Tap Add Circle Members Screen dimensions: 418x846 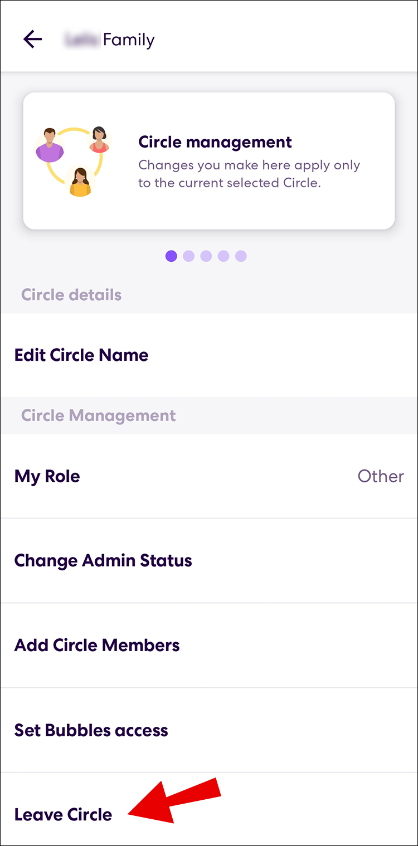(x=97, y=645)
